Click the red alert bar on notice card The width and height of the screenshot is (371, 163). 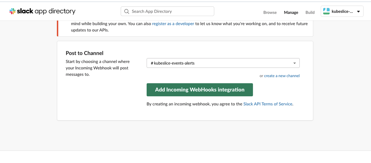58,28
